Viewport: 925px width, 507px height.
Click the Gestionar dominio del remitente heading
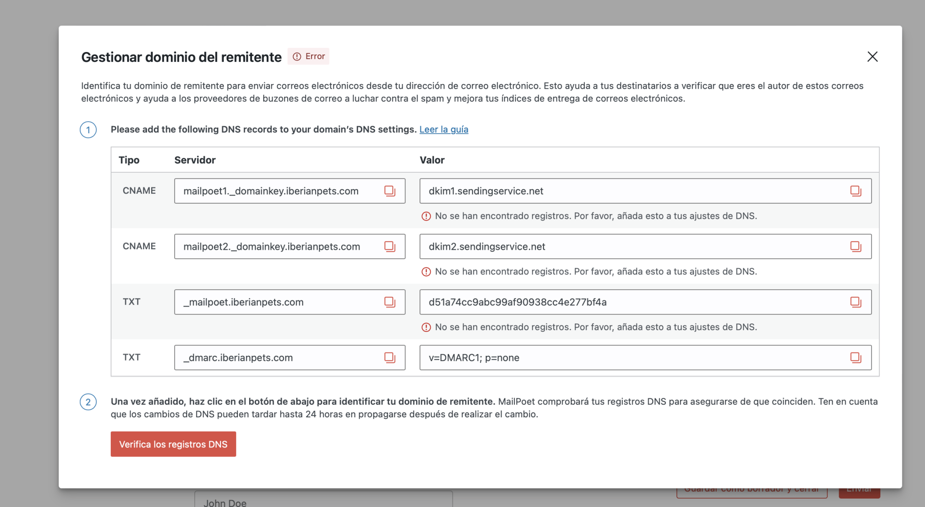coord(181,57)
